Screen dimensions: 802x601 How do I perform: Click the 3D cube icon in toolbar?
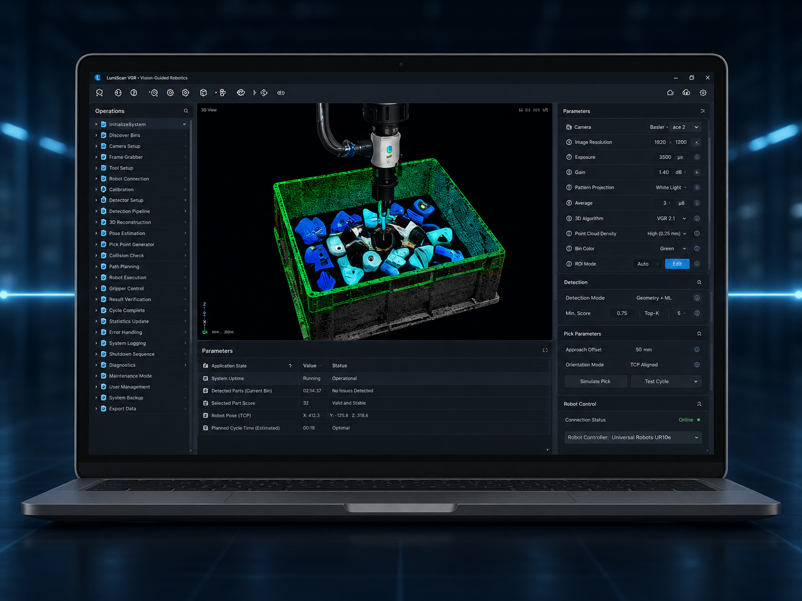[203, 93]
